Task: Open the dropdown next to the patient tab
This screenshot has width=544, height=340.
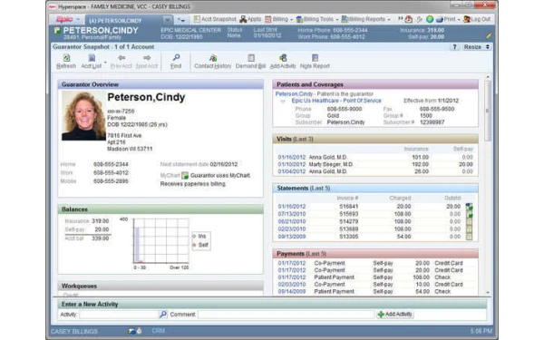Action: pos(181,20)
